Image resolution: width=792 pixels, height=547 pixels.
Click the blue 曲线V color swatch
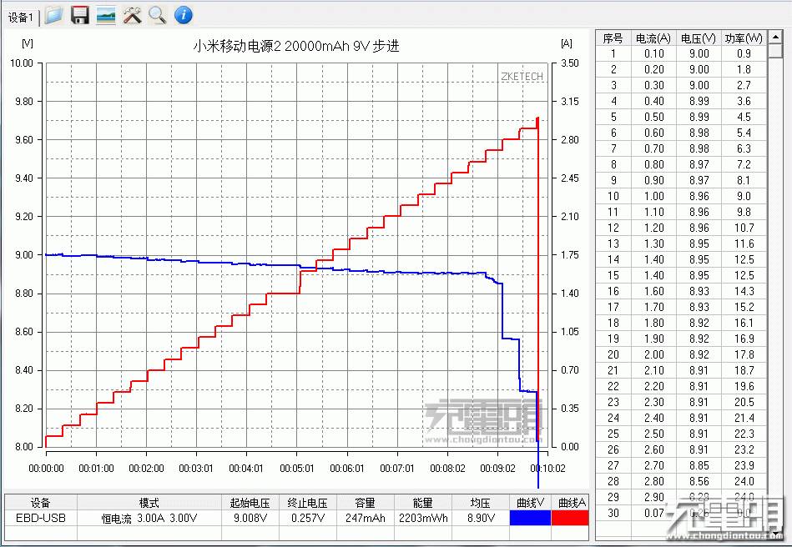click(530, 518)
